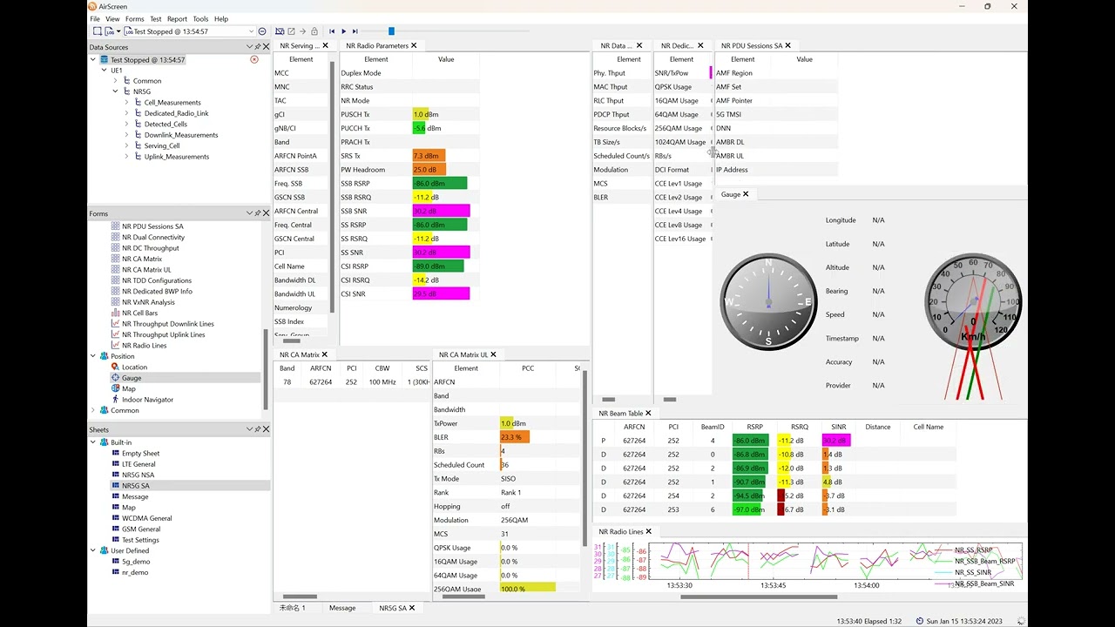Collapse the User Defined sheets group
The width and height of the screenshot is (1115, 627).
coord(93,550)
